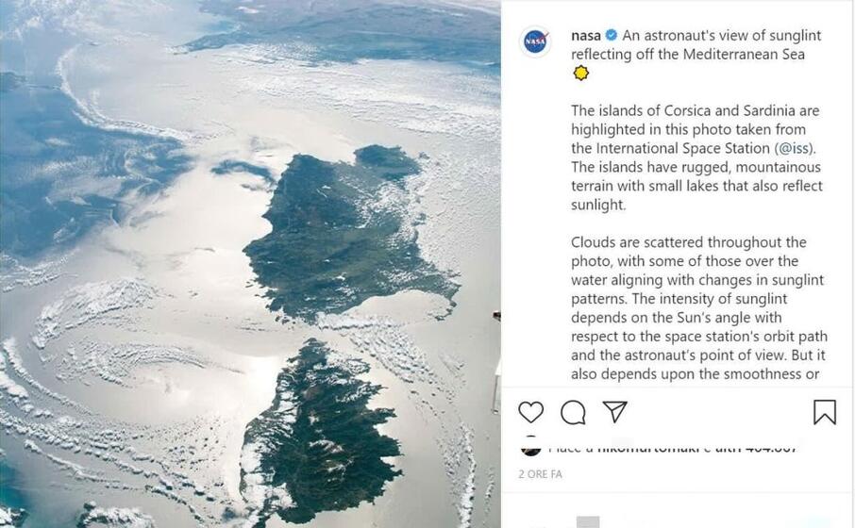Click the Sardinia island in the photo

click(x=349, y=236)
